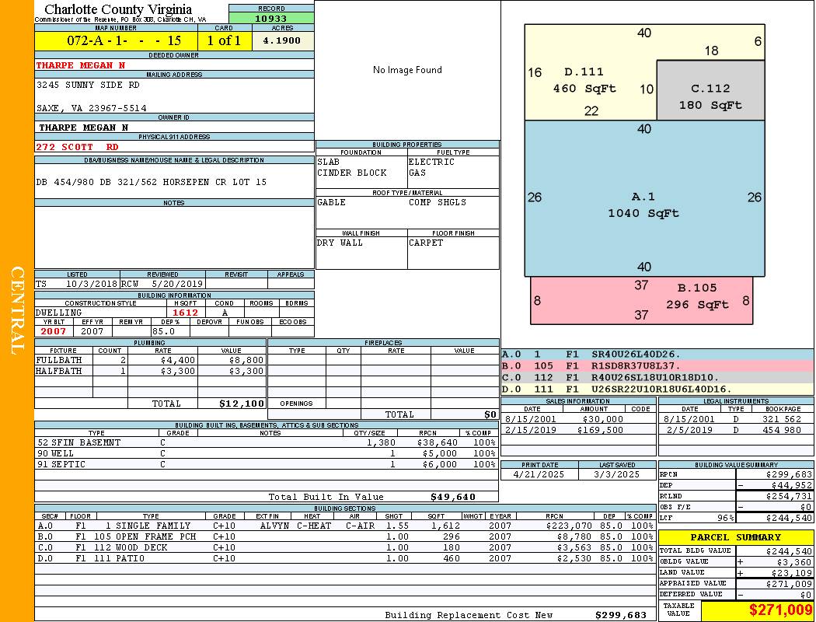This screenshot has width=816, height=622.
Task: Click section A.0 1 SINGLE FAMILY row
Action: (x=345, y=526)
